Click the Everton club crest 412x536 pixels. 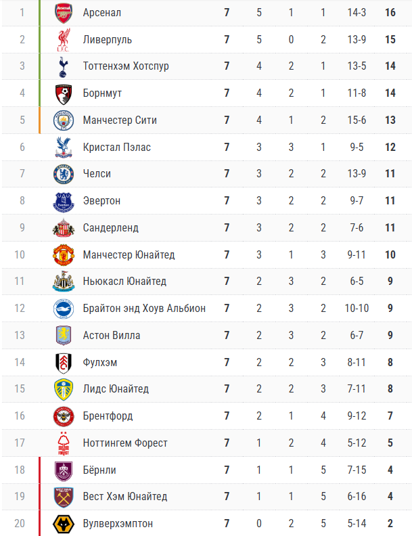[x=63, y=201]
